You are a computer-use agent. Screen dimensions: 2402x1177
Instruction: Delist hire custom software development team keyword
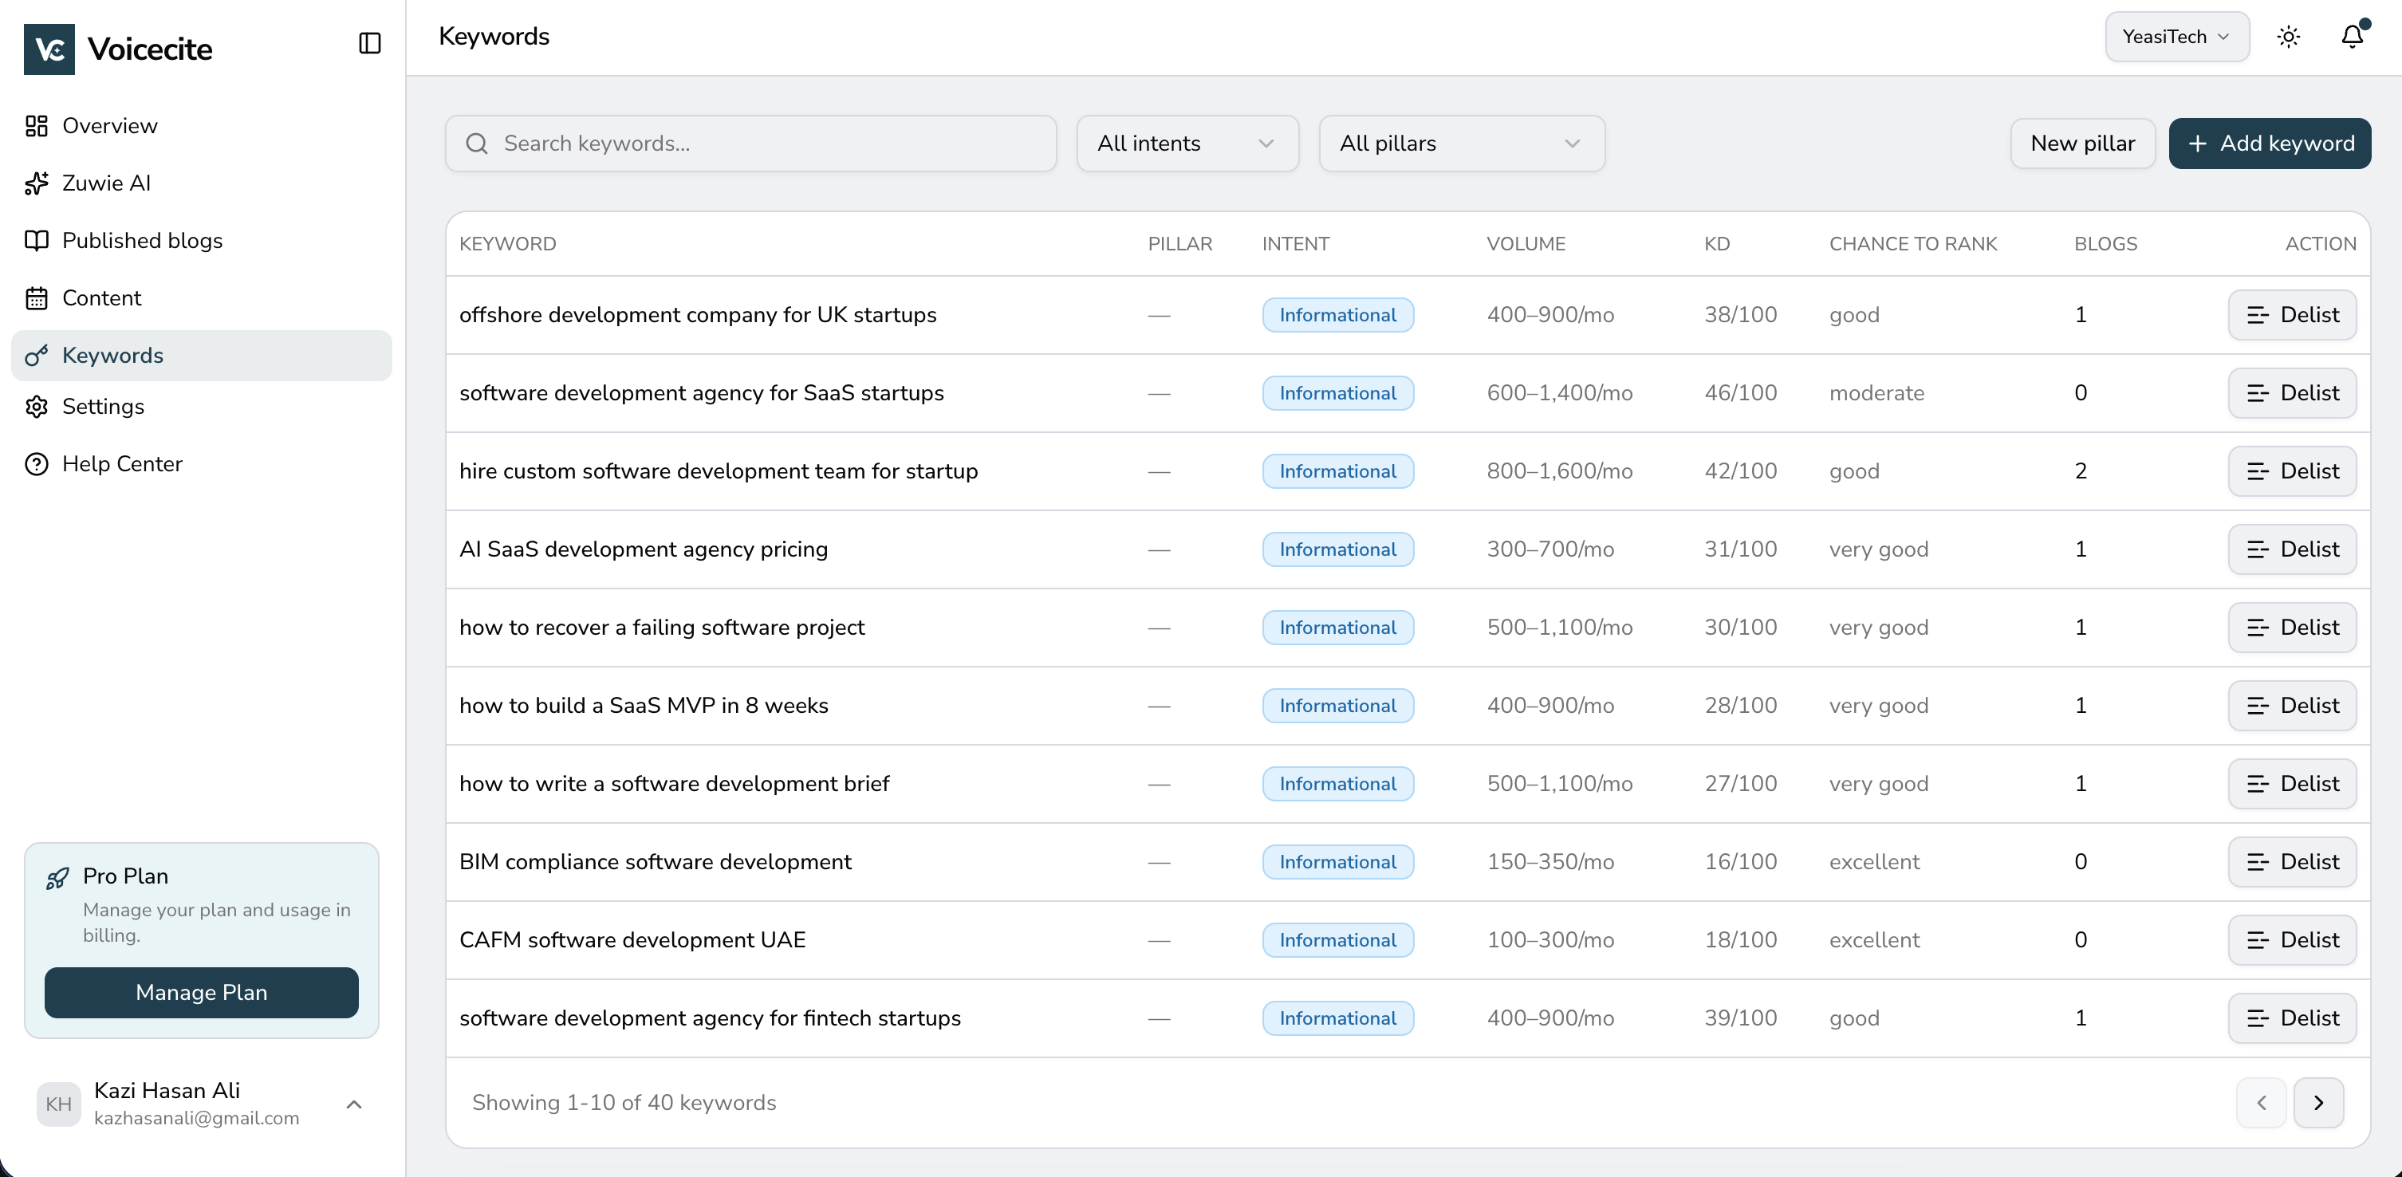(x=2292, y=472)
